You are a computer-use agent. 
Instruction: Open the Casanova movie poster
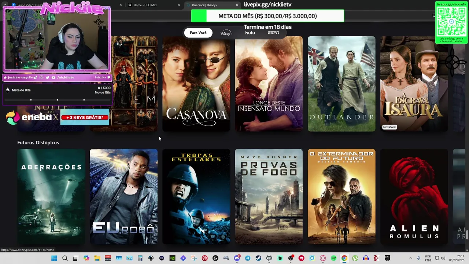(x=196, y=84)
